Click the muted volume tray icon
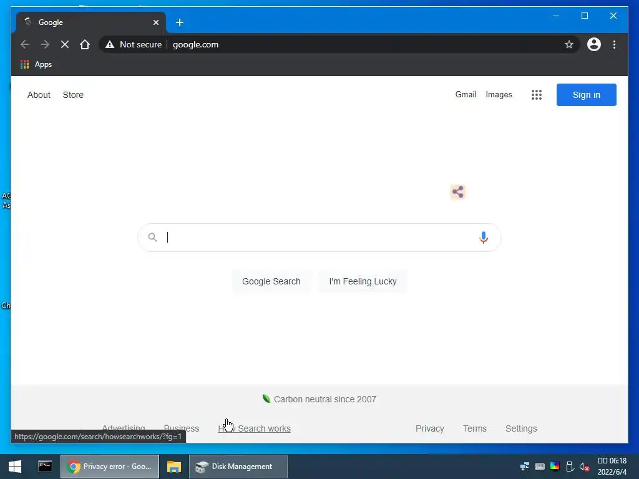 tap(584, 467)
